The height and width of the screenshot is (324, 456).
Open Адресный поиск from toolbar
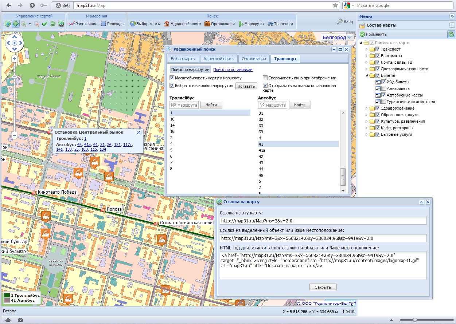click(x=183, y=24)
